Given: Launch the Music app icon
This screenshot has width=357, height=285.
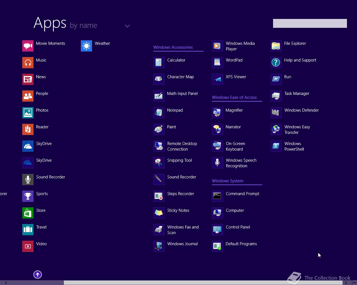Looking at the screenshot, I should pyautogui.click(x=28, y=63).
